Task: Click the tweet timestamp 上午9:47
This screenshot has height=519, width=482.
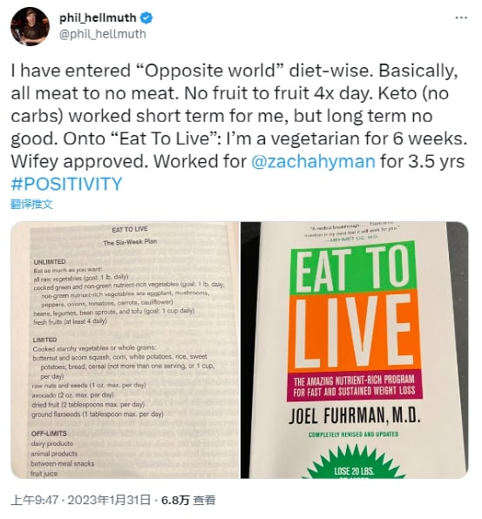Action: pos(35,500)
